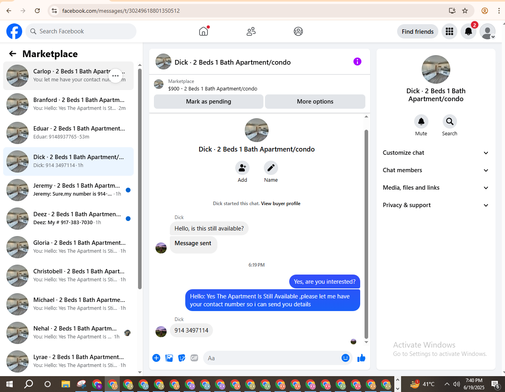Open Chrome three-dot menu
The image size is (505, 392).
pyautogui.click(x=499, y=11)
